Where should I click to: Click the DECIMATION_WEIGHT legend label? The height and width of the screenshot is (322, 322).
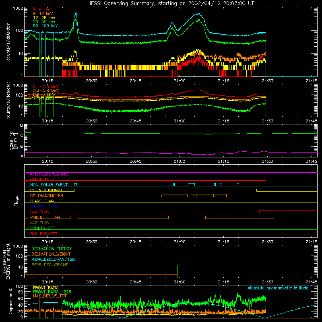[x=51, y=254]
